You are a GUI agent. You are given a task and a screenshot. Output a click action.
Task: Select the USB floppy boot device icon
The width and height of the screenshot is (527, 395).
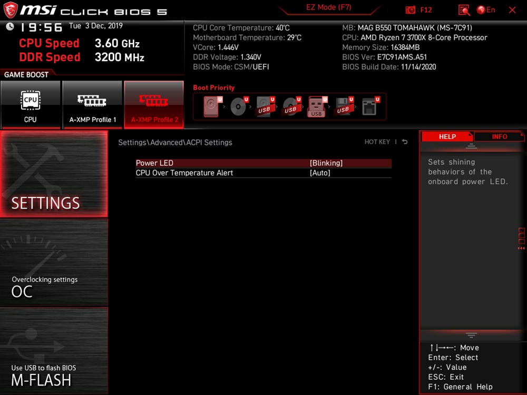343,107
